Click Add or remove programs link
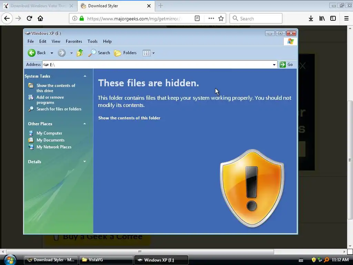 pos(50,100)
